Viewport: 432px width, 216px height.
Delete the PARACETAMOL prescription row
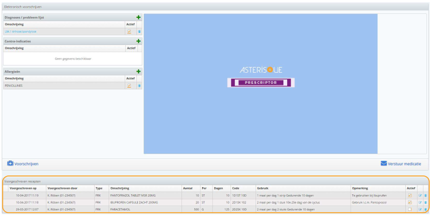point(426,209)
